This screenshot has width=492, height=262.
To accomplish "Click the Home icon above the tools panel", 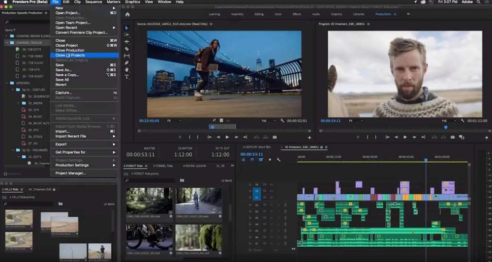I will point(127,14).
